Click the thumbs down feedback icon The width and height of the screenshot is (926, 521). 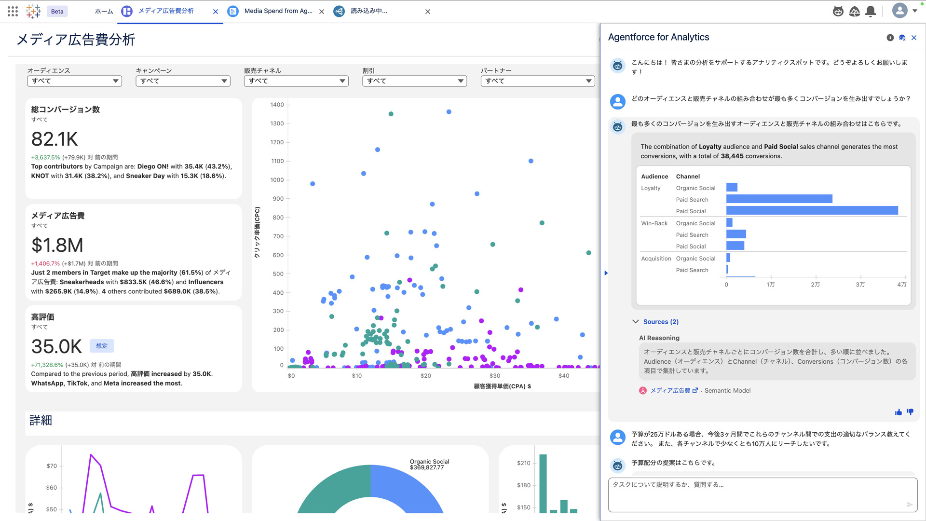[x=910, y=412]
